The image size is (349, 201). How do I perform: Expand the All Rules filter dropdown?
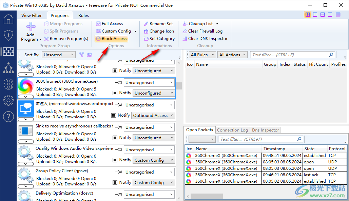point(202,55)
